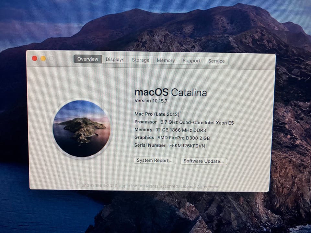311x233 pixels.
Task: Minimize window with the yellow button
Action: click(x=43, y=59)
